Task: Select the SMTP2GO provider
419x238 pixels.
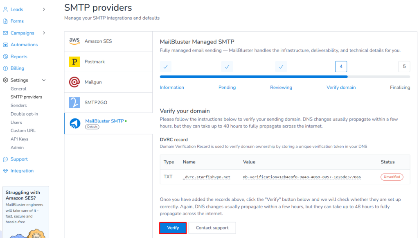Action: pos(108,102)
